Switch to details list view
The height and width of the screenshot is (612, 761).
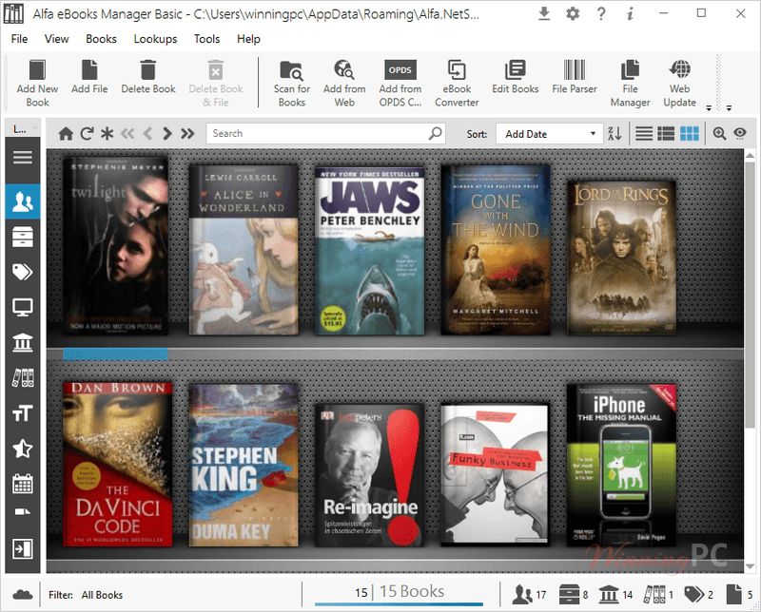[x=666, y=133]
